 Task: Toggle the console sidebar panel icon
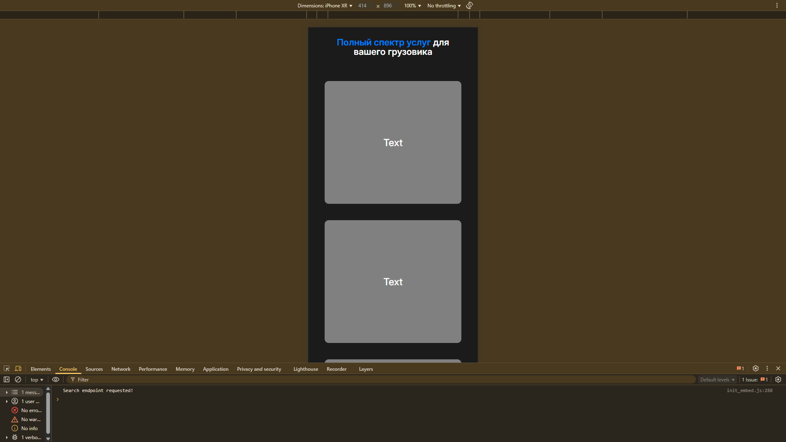click(x=7, y=380)
